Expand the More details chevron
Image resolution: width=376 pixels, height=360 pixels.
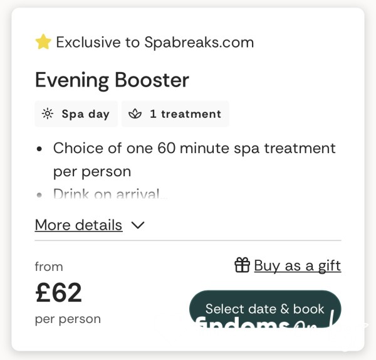coord(138,225)
